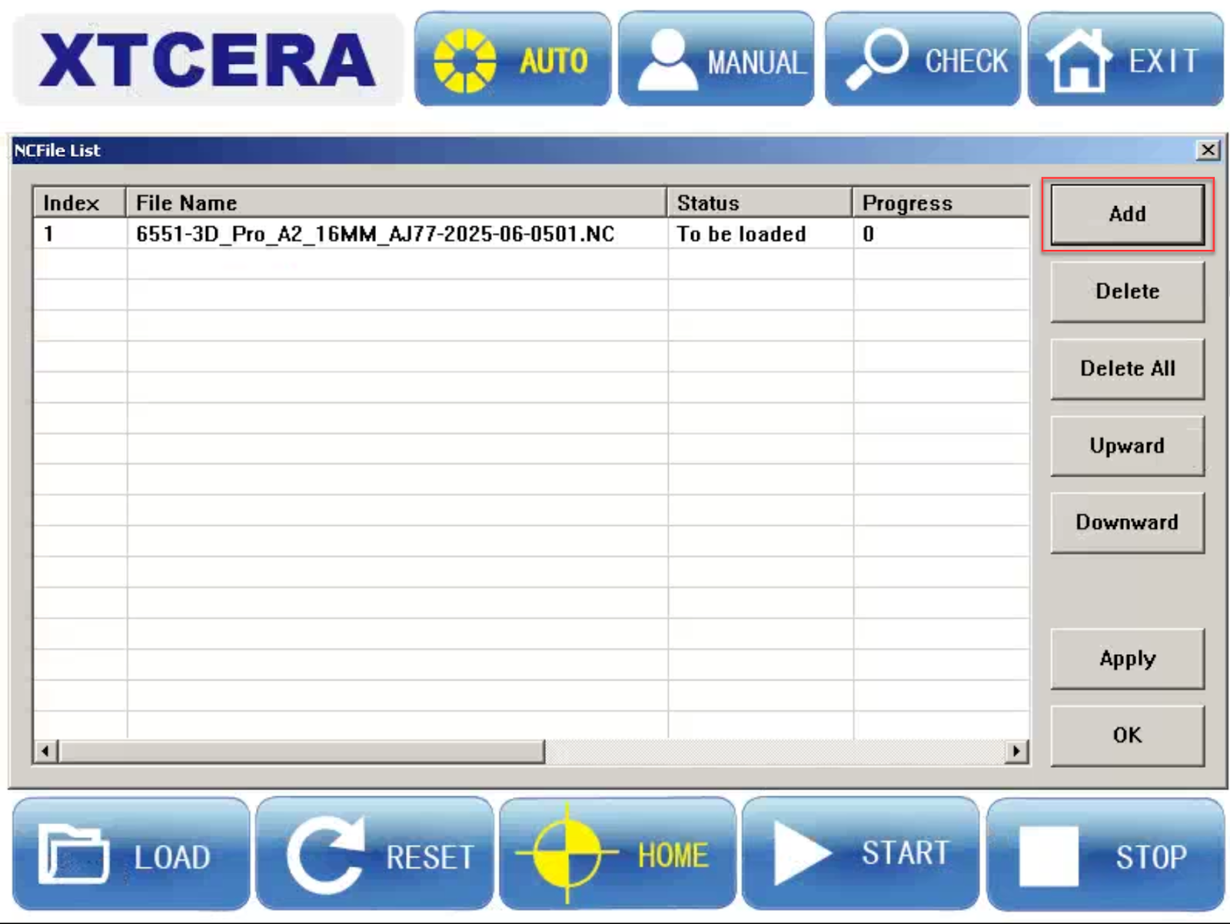Click the RESET button
1230x924 pixels.
tap(374, 854)
